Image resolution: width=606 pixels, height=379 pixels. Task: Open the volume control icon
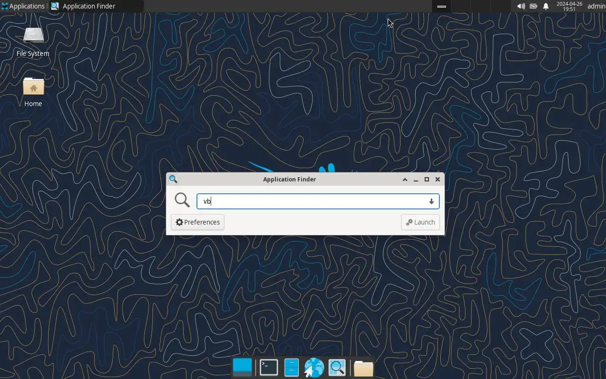521,6
